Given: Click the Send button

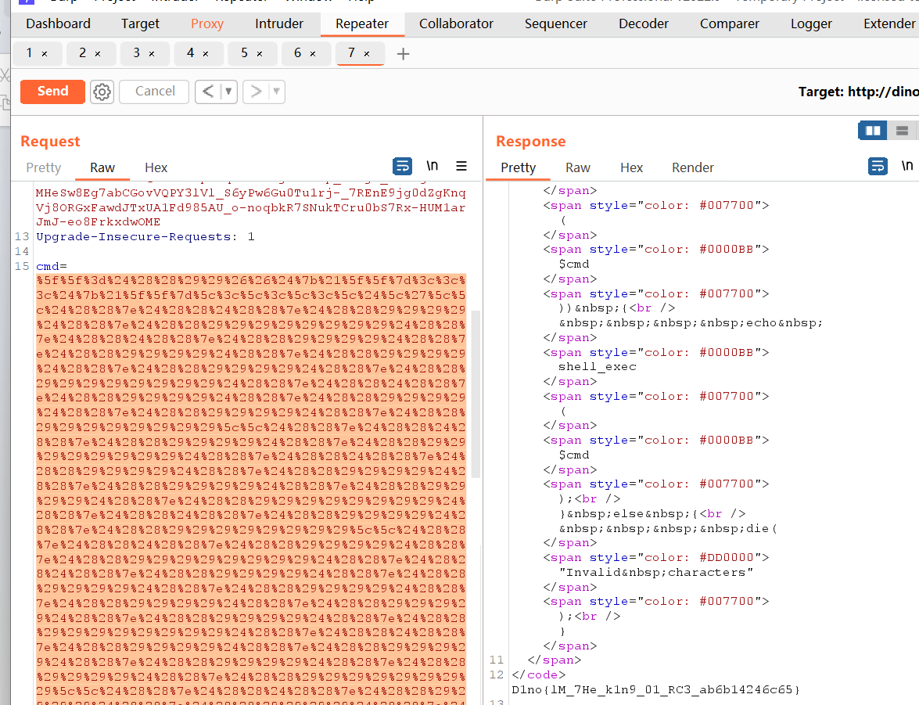Looking at the screenshot, I should click(x=52, y=91).
